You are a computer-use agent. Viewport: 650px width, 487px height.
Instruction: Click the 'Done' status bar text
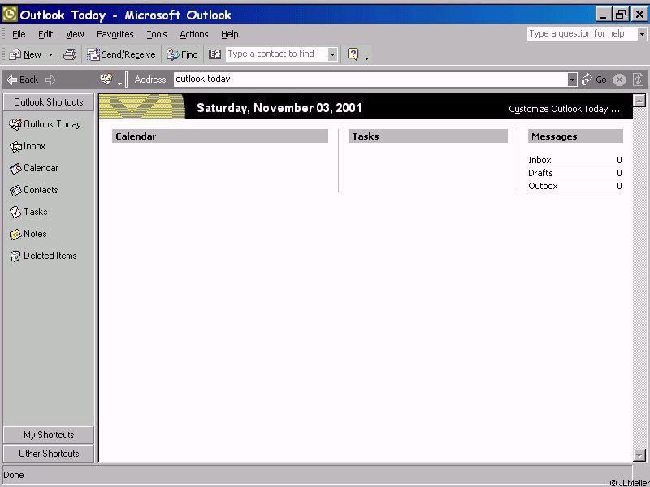pyautogui.click(x=14, y=475)
